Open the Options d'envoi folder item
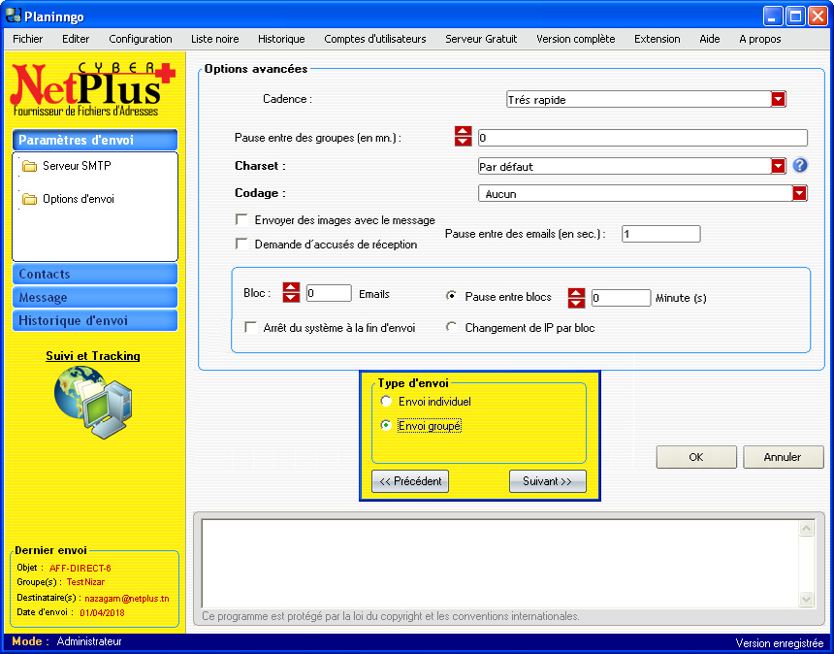Image resolution: width=834 pixels, height=654 pixels. (x=78, y=199)
